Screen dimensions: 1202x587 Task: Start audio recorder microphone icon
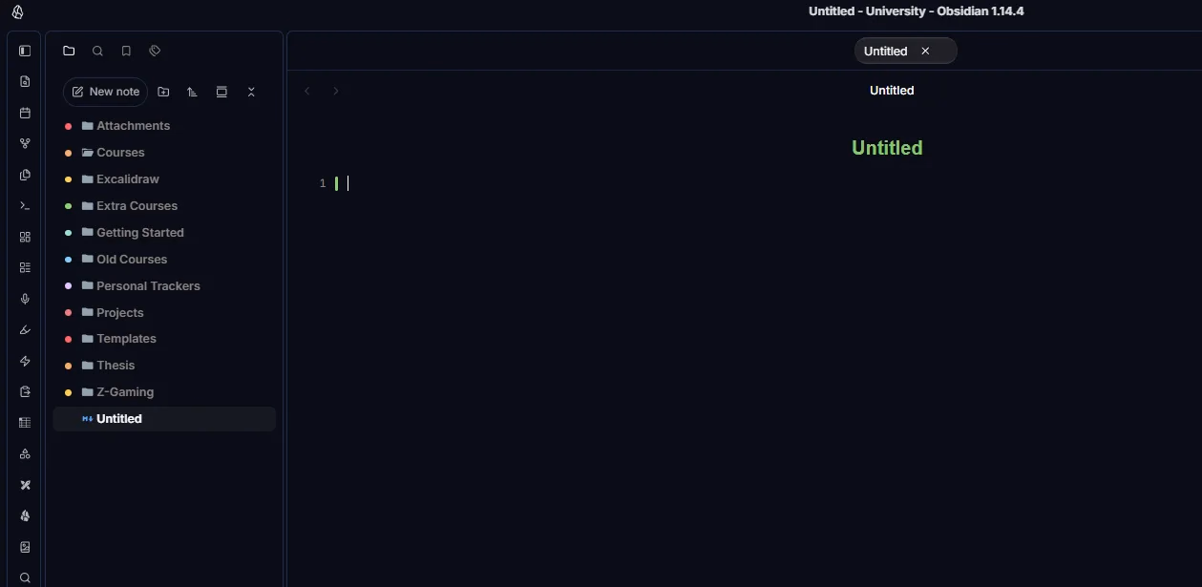coord(25,299)
